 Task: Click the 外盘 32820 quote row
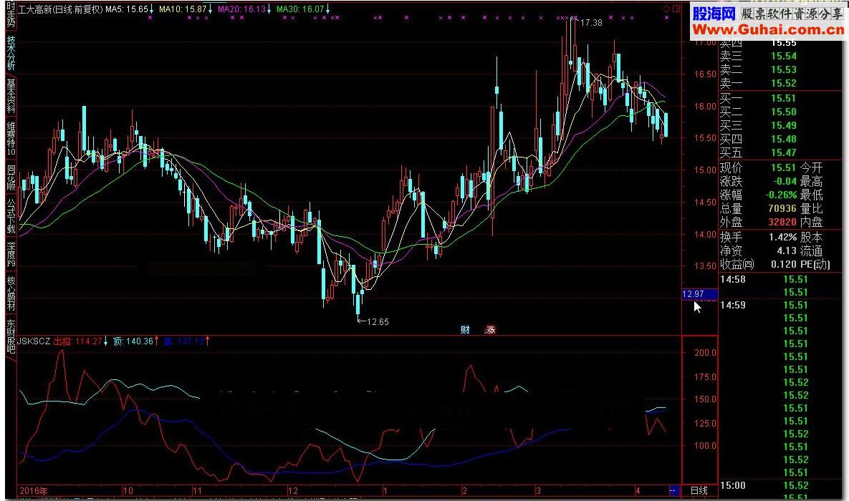[x=758, y=222]
